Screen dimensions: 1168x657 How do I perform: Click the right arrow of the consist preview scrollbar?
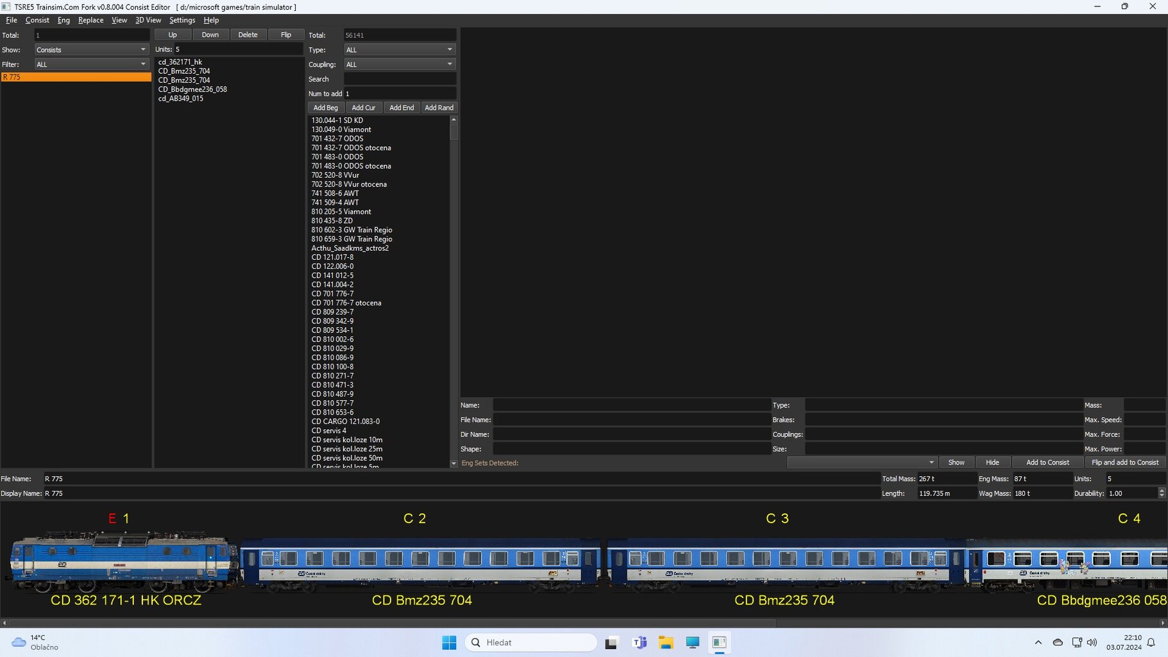coord(1163,623)
